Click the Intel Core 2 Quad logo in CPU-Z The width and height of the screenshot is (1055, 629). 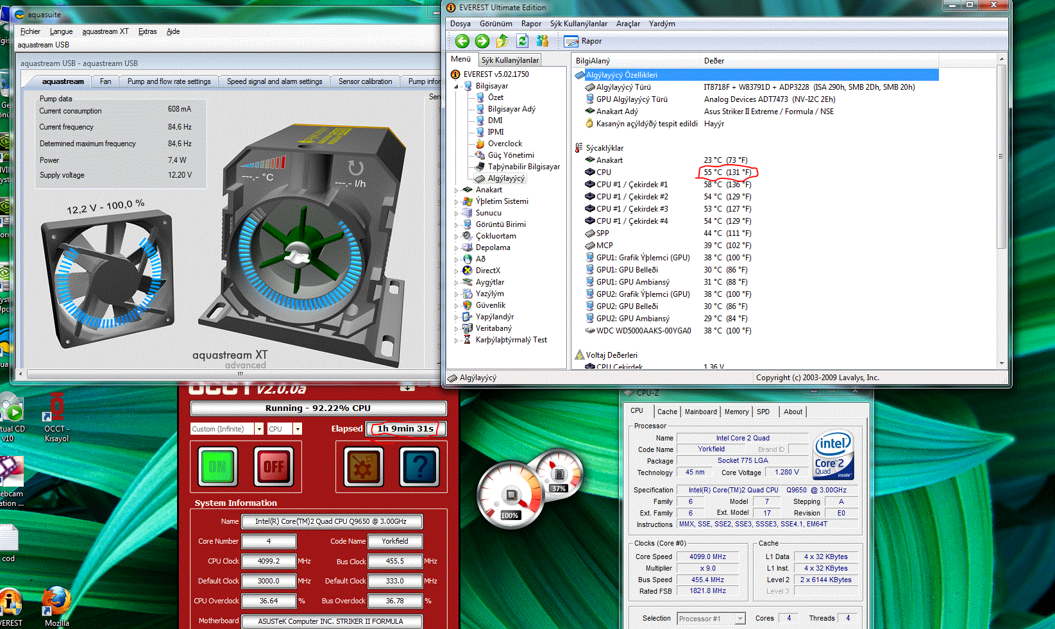pyautogui.click(x=834, y=455)
